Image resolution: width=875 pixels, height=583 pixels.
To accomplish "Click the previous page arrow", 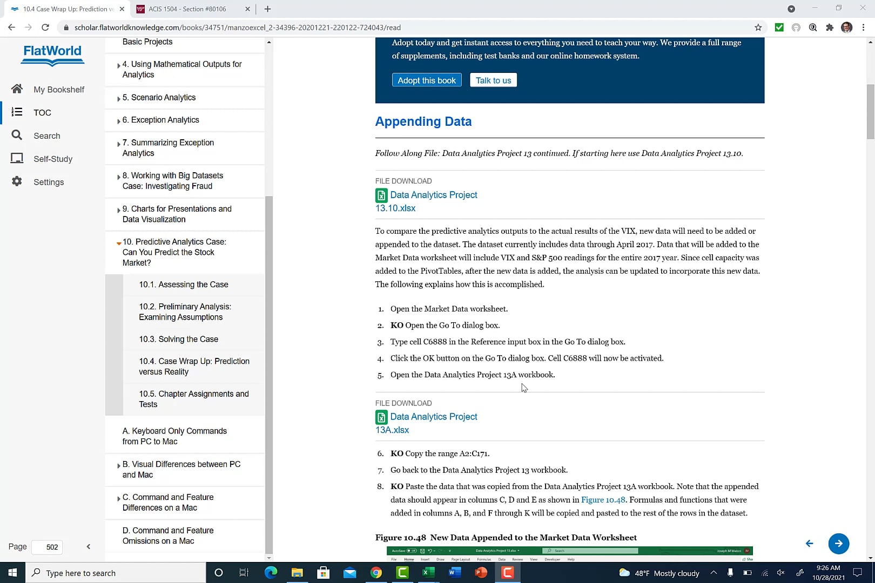I will pyautogui.click(x=809, y=544).
